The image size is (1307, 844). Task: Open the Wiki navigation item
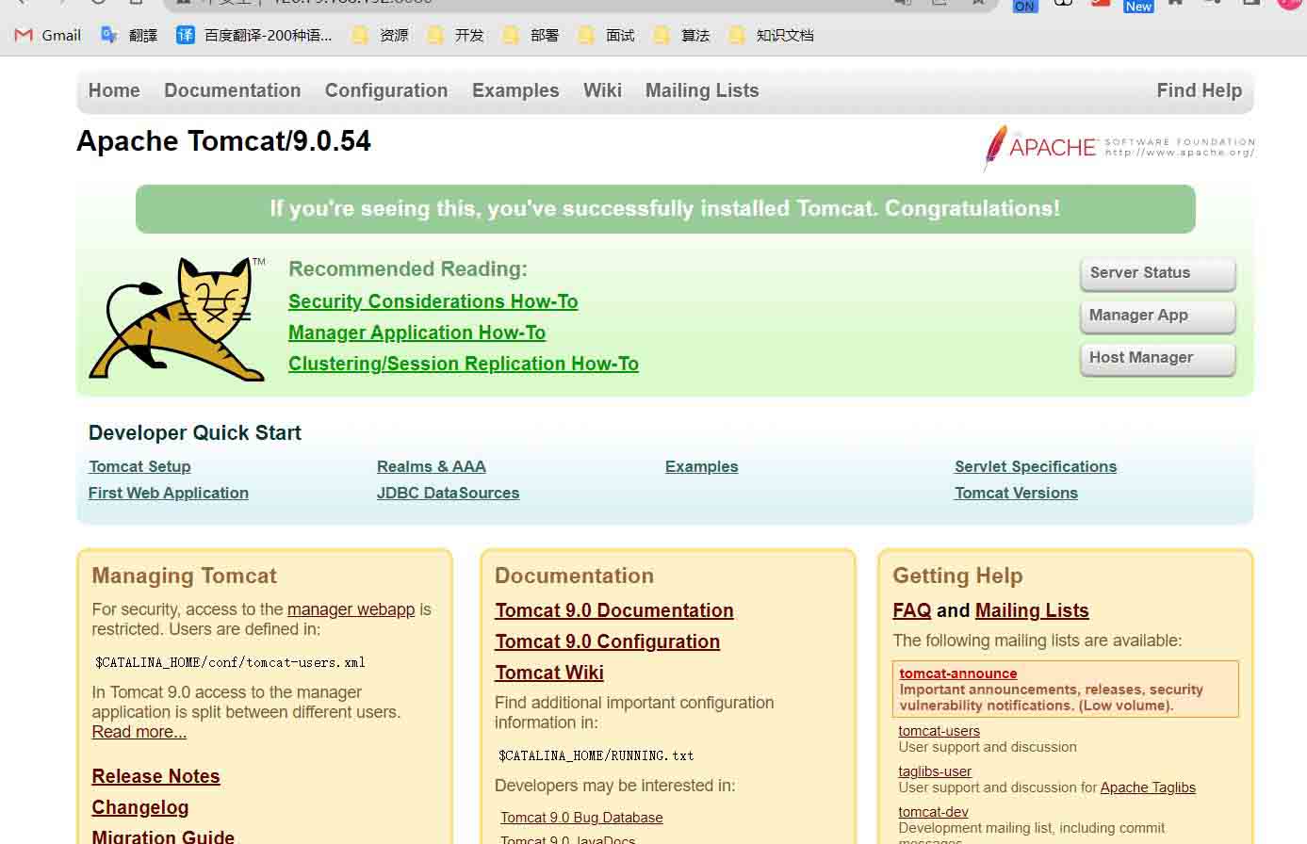602,90
